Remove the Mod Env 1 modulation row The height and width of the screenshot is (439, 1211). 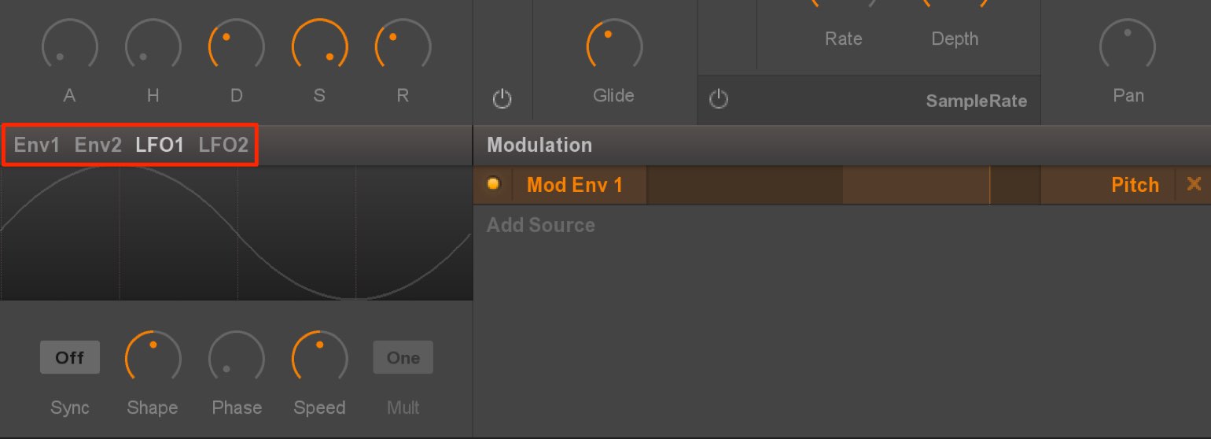tap(1194, 184)
